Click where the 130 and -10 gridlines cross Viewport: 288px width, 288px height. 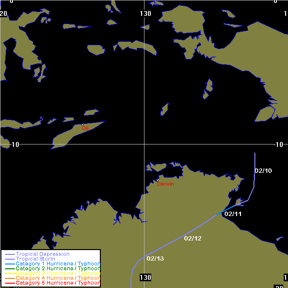(x=144, y=144)
